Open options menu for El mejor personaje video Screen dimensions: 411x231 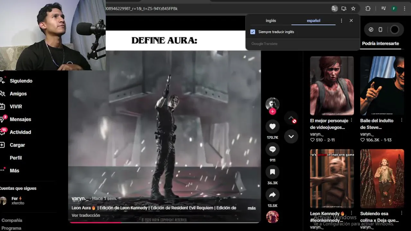[x=352, y=120]
